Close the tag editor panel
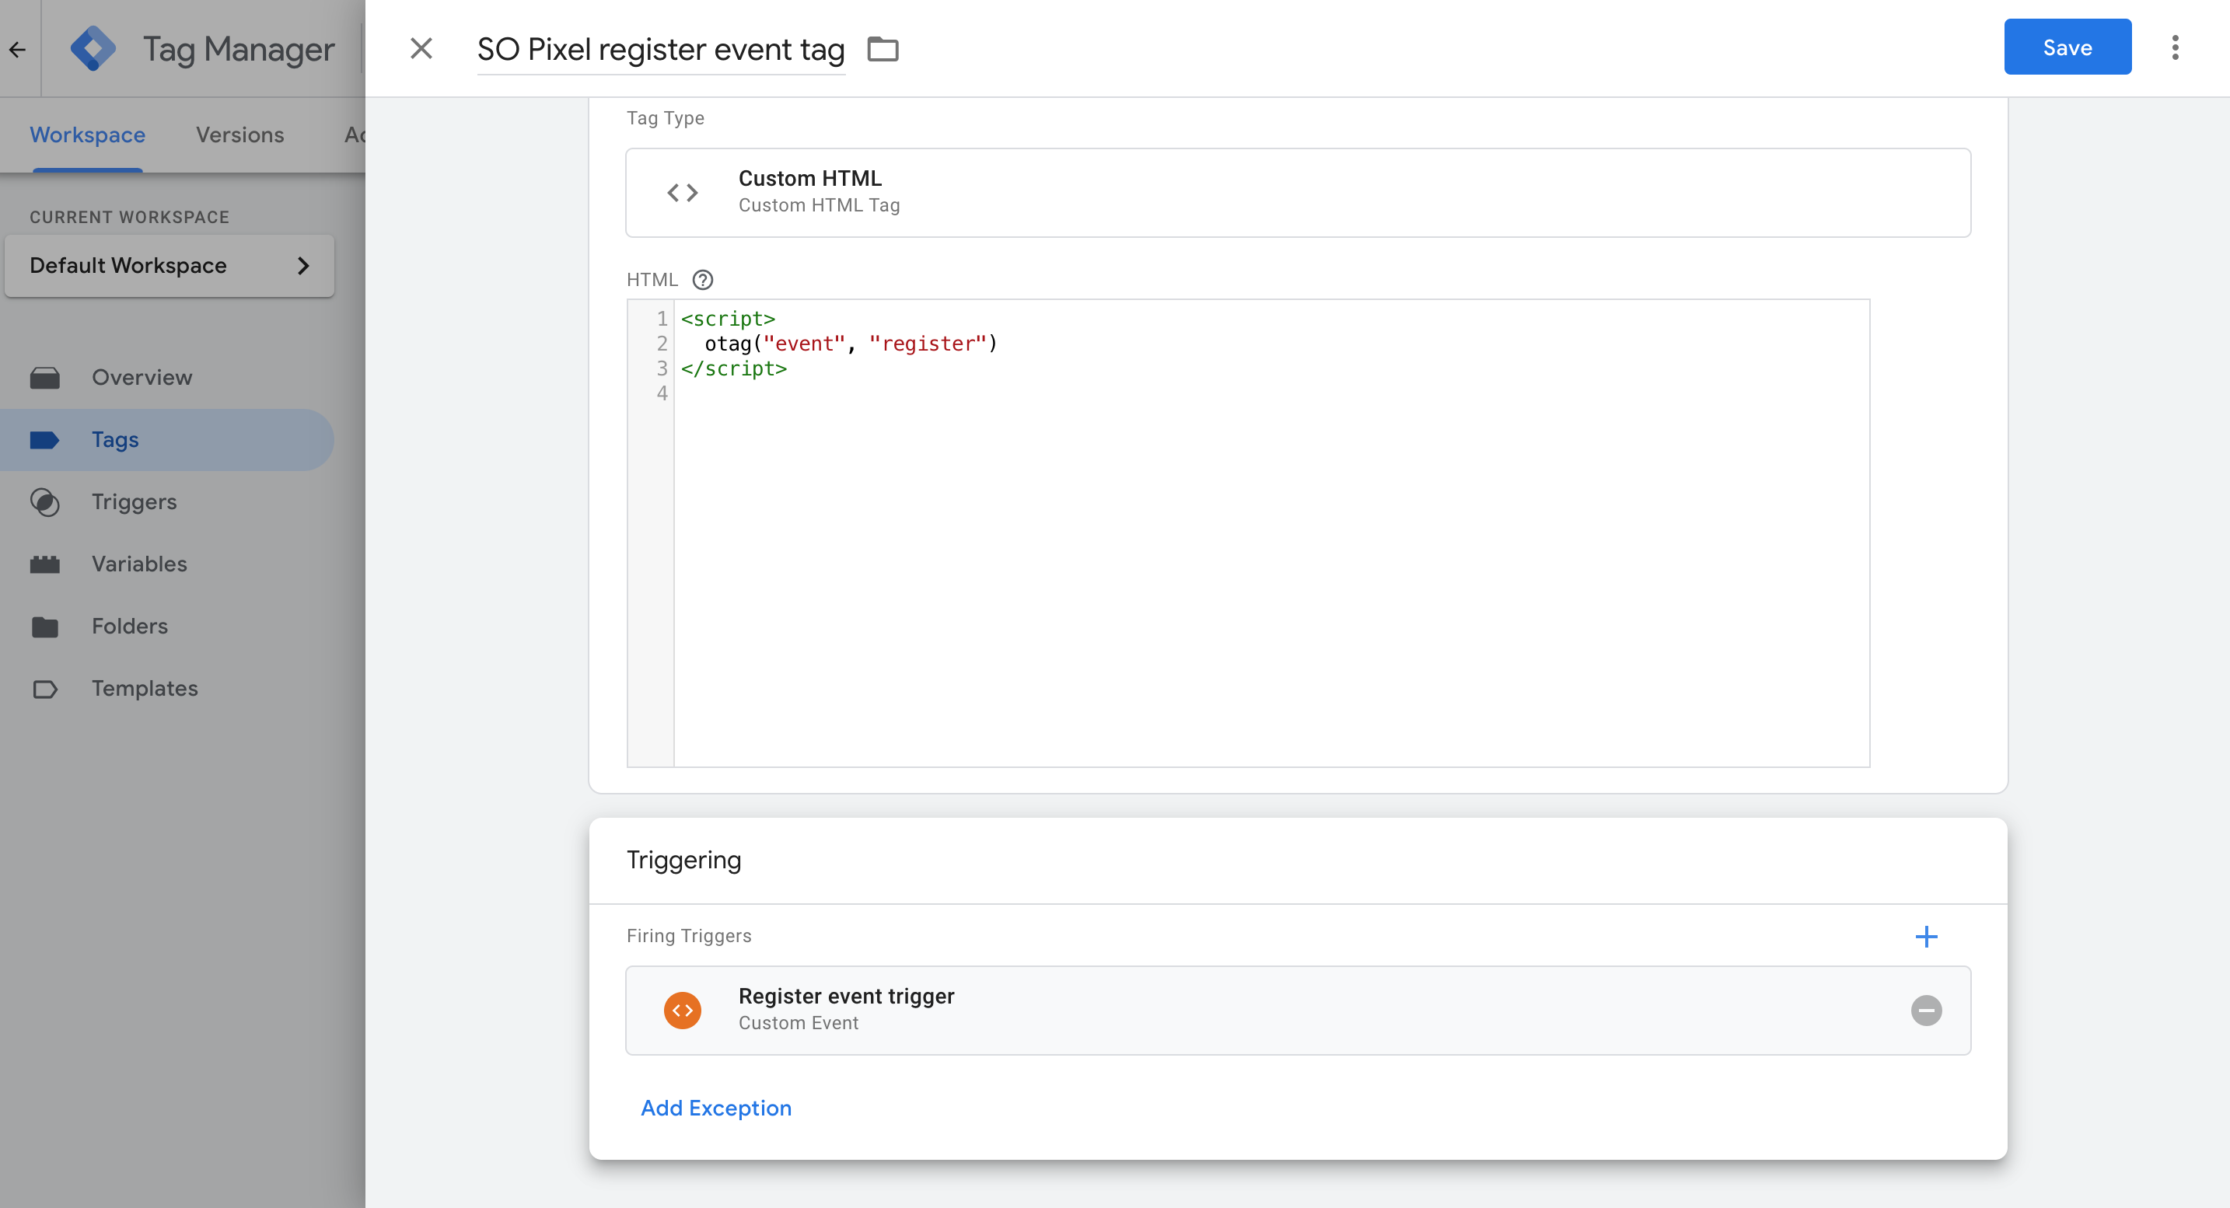This screenshot has height=1208, width=2230. pos(421,48)
